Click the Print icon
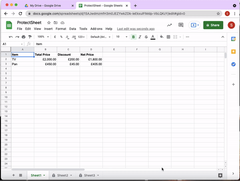The height and width of the screenshot is (181, 240). point(24,37)
